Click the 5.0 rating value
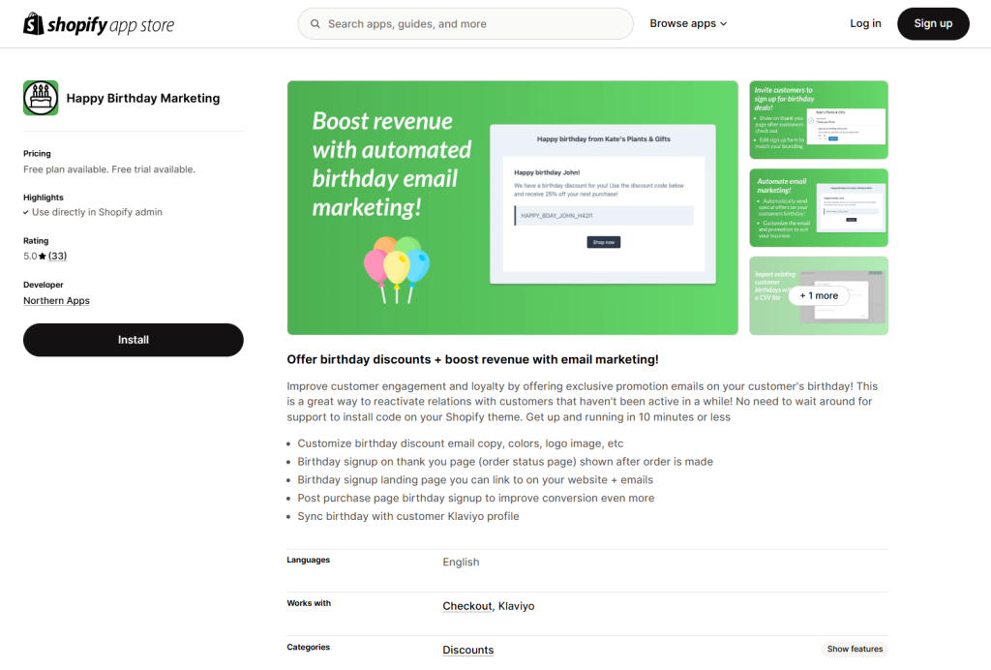The height and width of the screenshot is (670, 991). pyautogui.click(x=30, y=256)
